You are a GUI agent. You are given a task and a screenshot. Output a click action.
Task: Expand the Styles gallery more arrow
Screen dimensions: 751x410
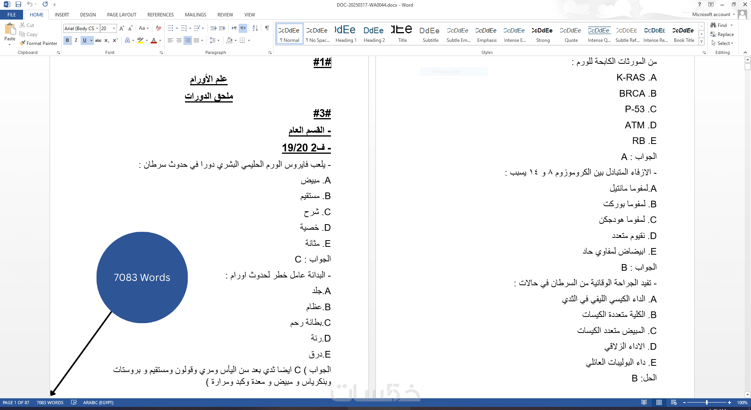[x=701, y=41]
